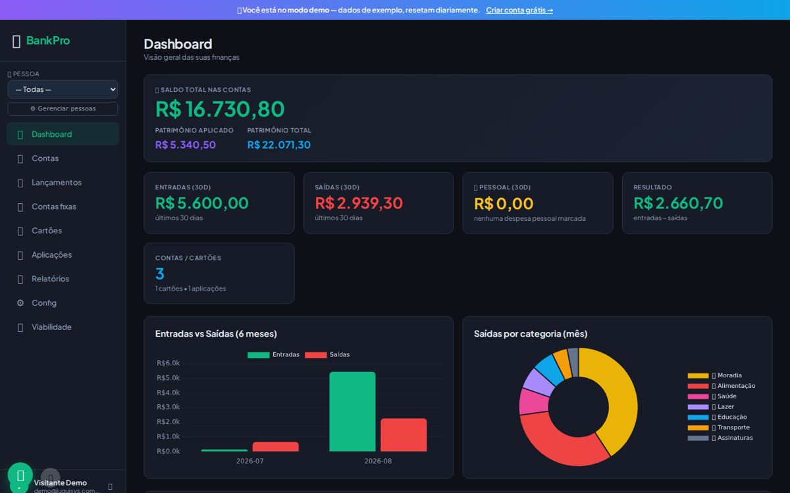This screenshot has width=790, height=493.
Task: Toggle the Saúde legend color swatch
Action: (x=698, y=396)
